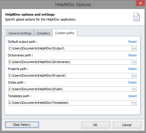
Task: Open the Compilers tab
Action: coord(43,33)
